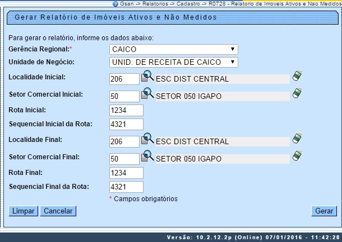Click the search icon beside Localidade Inicial
The image size is (342, 242).
(x=147, y=77)
